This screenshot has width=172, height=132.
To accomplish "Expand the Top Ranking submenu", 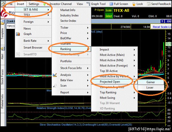I will [114, 92].
